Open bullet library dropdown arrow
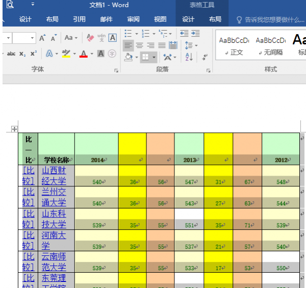The width and height of the screenshot is (306, 288). click(137, 34)
